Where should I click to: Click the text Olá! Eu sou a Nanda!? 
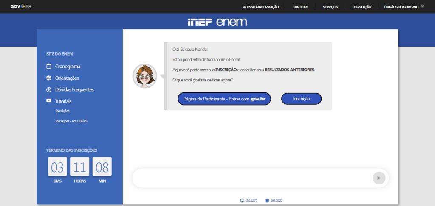point(190,50)
